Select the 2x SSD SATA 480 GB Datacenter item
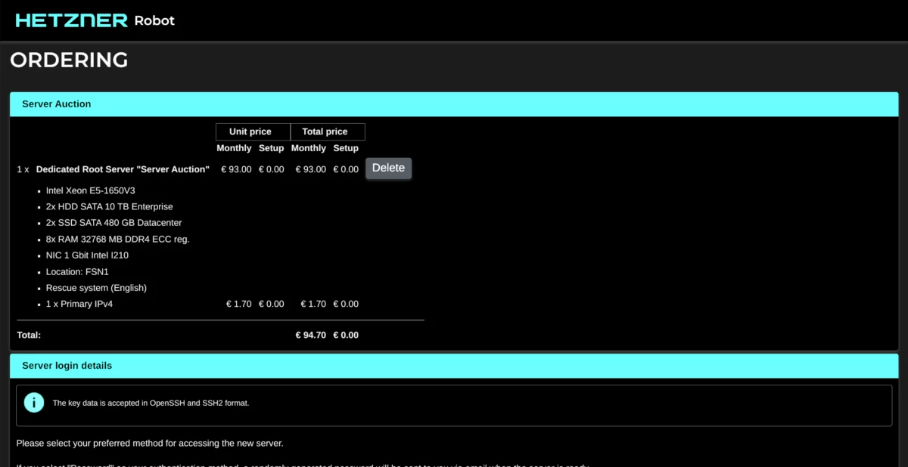This screenshot has height=467, width=908. 113,223
